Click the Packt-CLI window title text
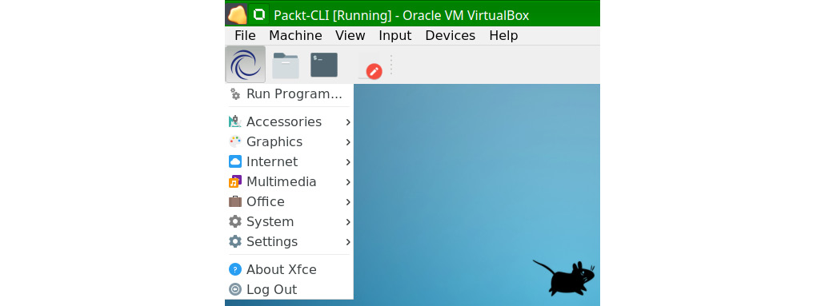This screenshot has width=825, height=306. [402, 15]
